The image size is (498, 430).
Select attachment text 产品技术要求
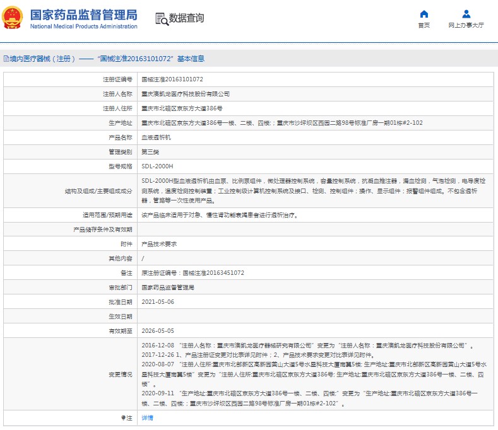[159, 244]
